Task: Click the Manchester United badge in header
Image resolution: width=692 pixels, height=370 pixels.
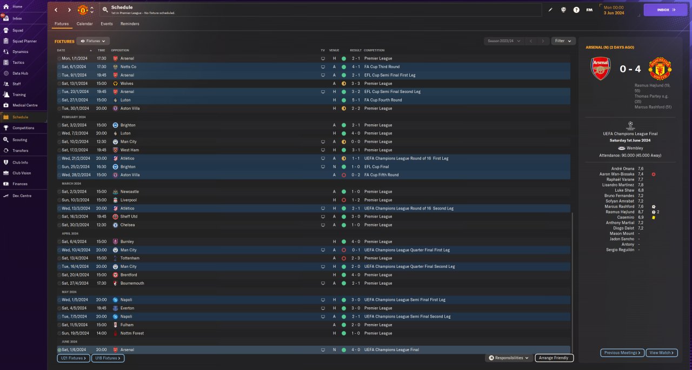Action: point(83,10)
